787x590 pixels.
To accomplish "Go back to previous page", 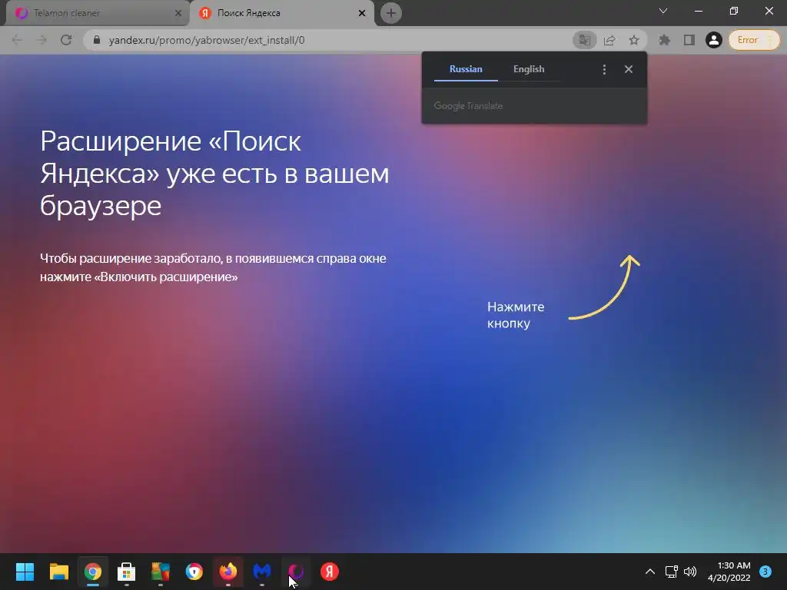I will (17, 40).
